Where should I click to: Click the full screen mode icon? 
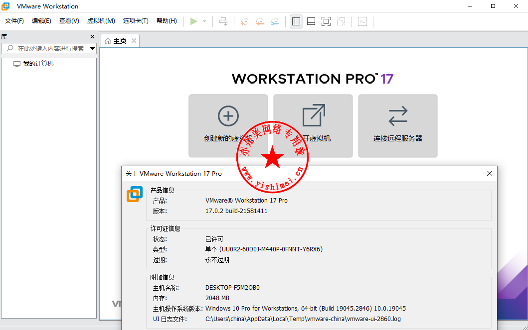coord(326,21)
